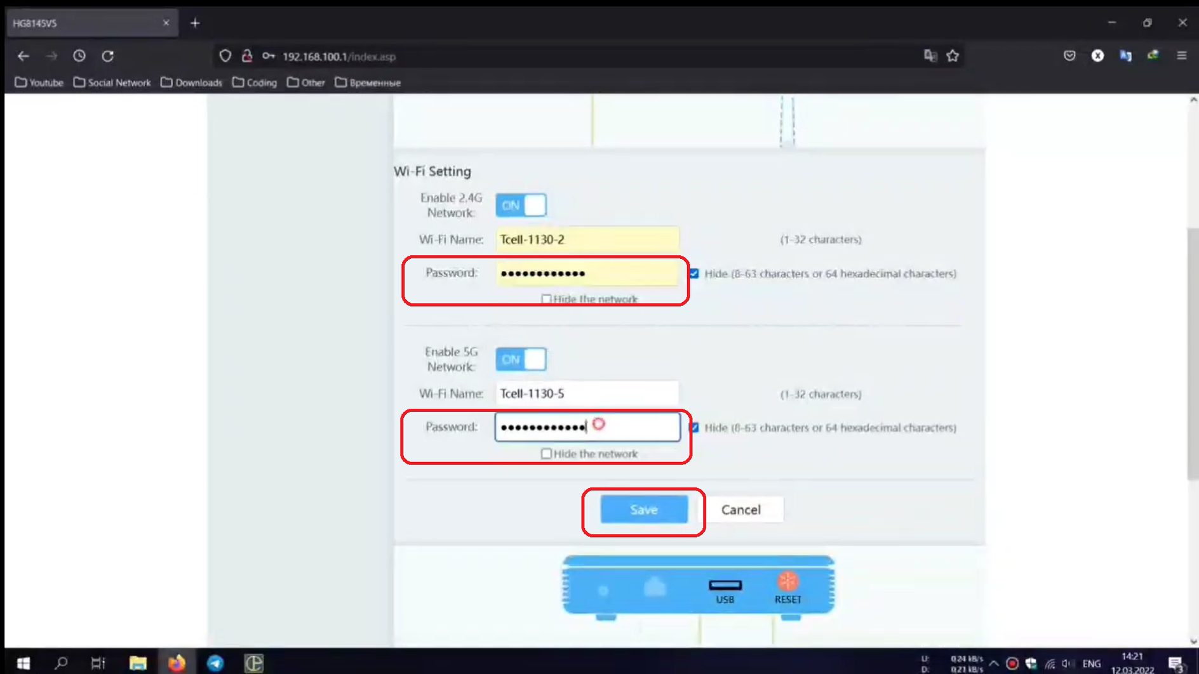The image size is (1199, 674).
Task: Open the Coding bookmarks folder
Action: point(255,83)
